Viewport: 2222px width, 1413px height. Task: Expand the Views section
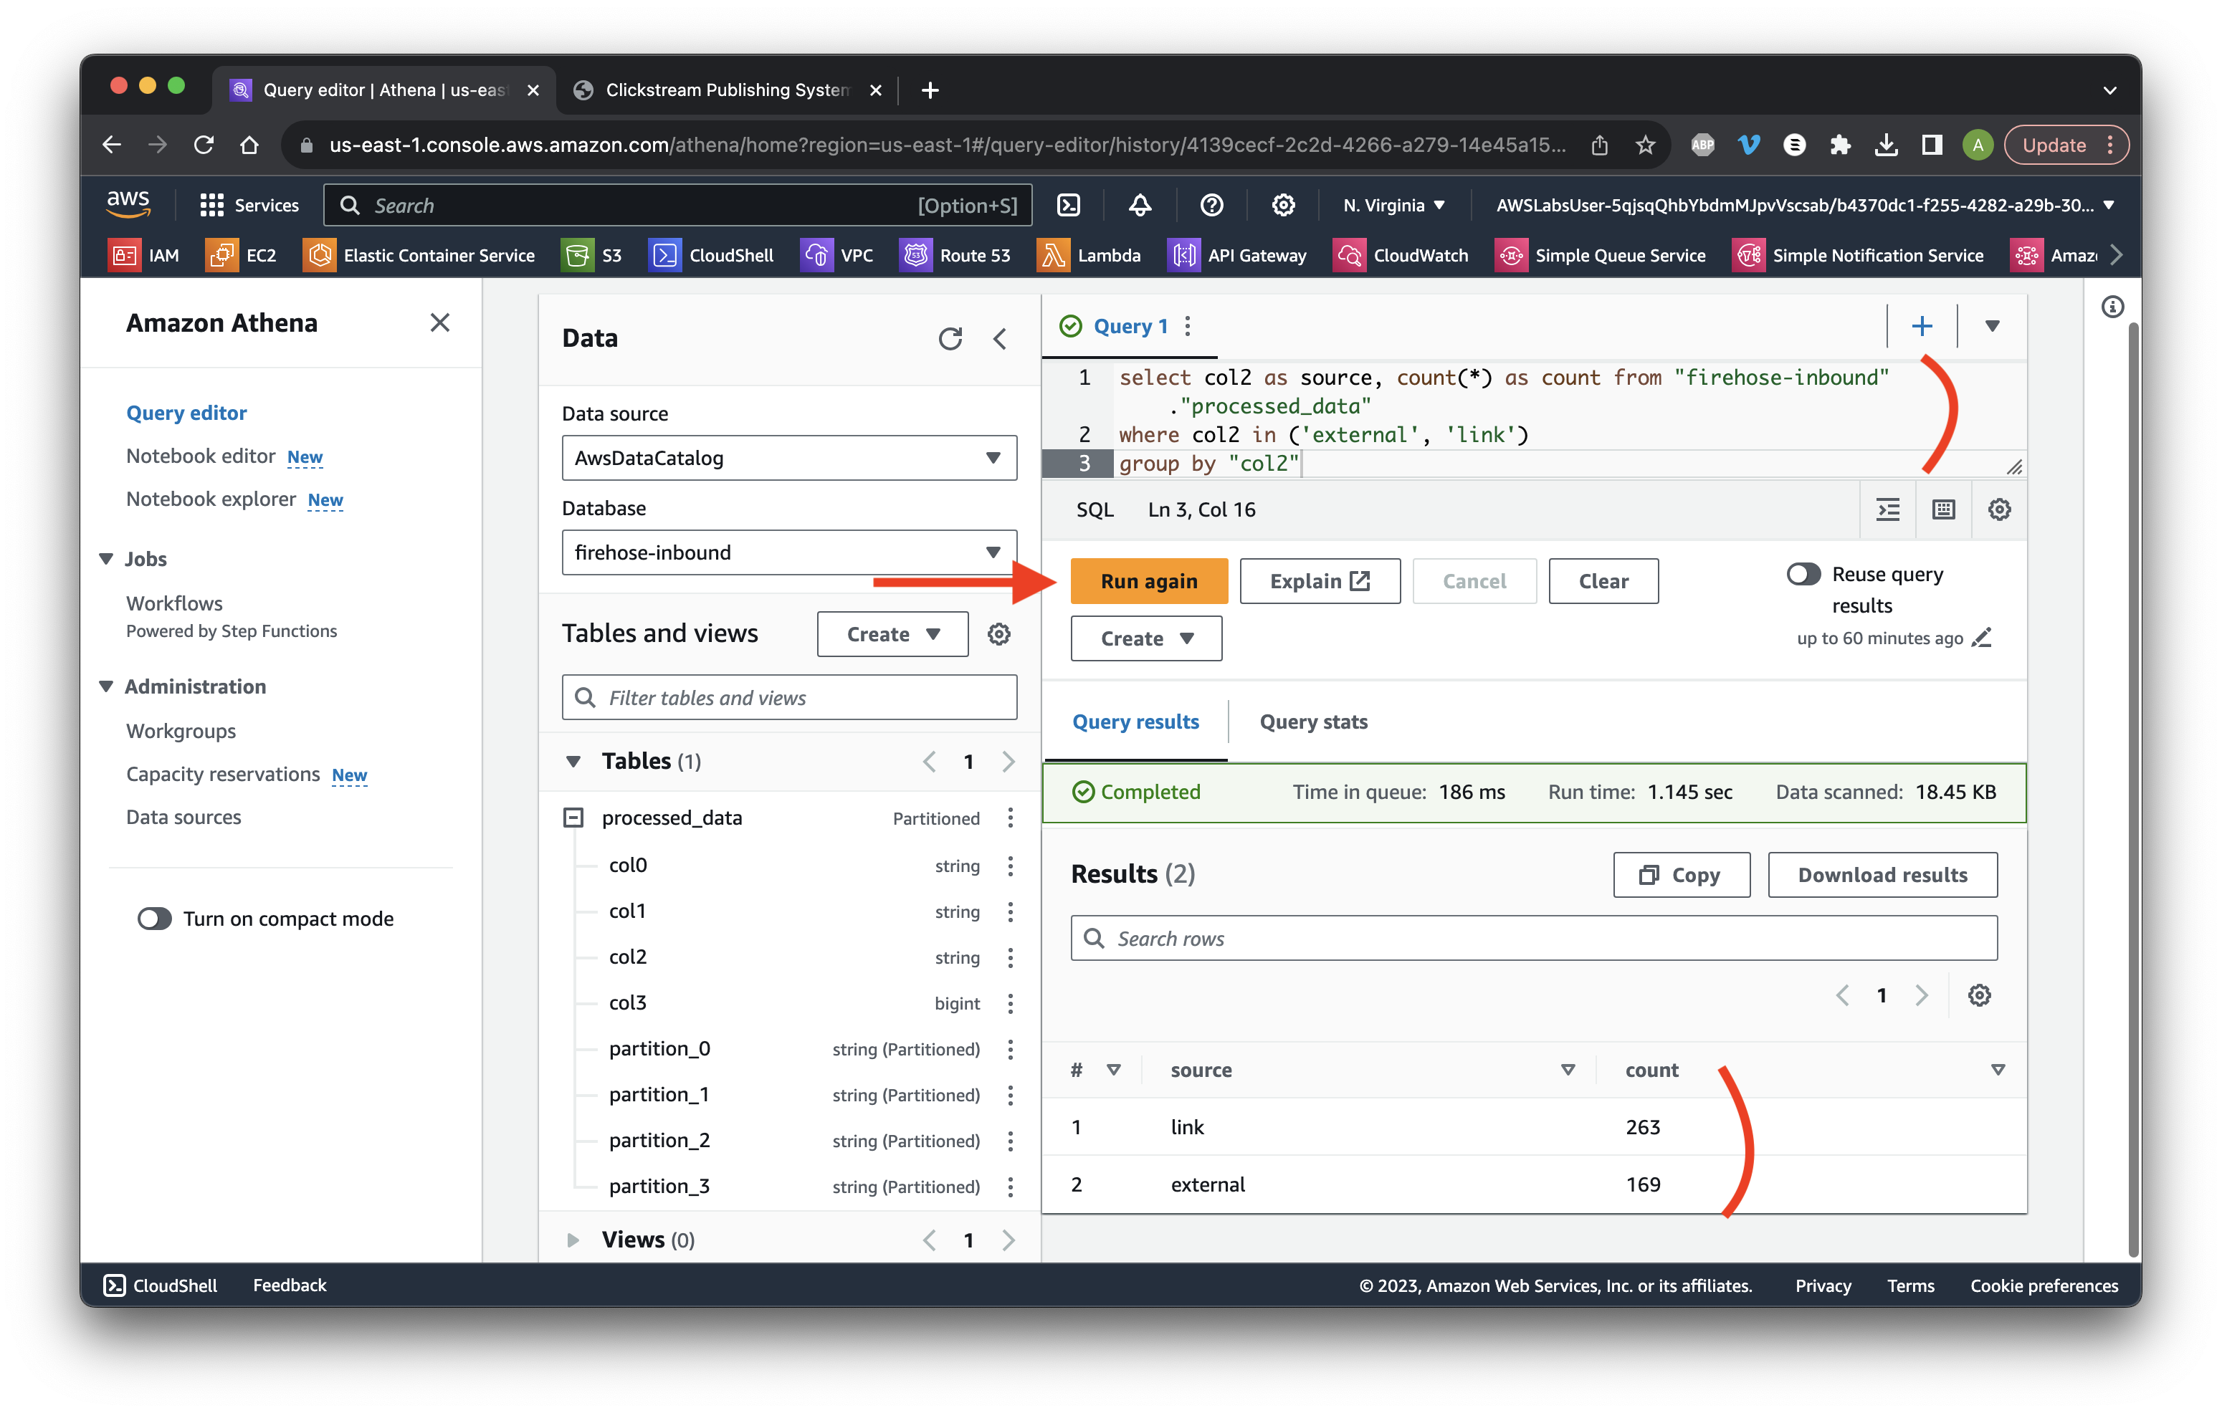[x=573, y=1240]
